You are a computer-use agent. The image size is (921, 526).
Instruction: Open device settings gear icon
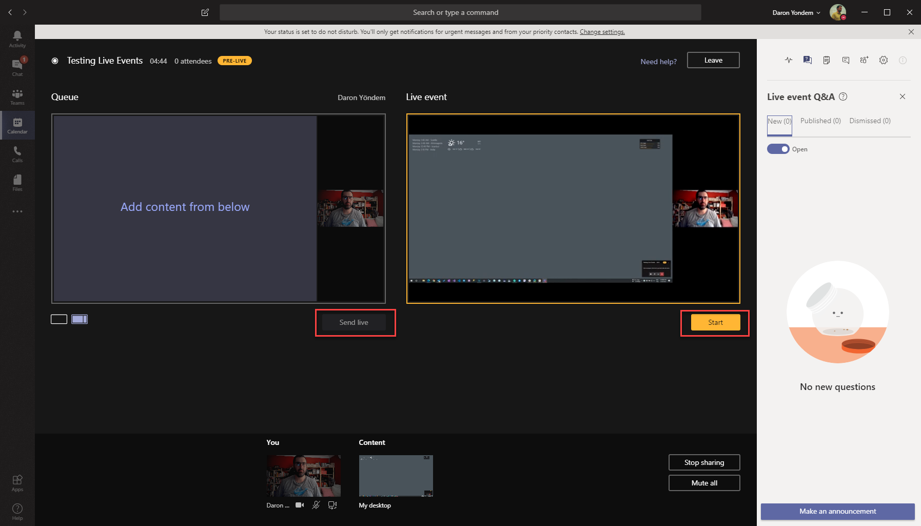[x=884, y=60]
